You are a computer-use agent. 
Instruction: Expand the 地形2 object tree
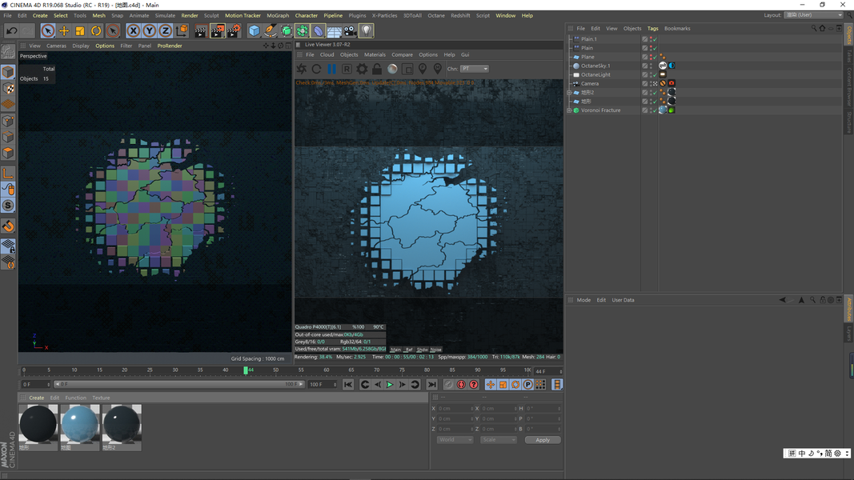click(569, 93)
